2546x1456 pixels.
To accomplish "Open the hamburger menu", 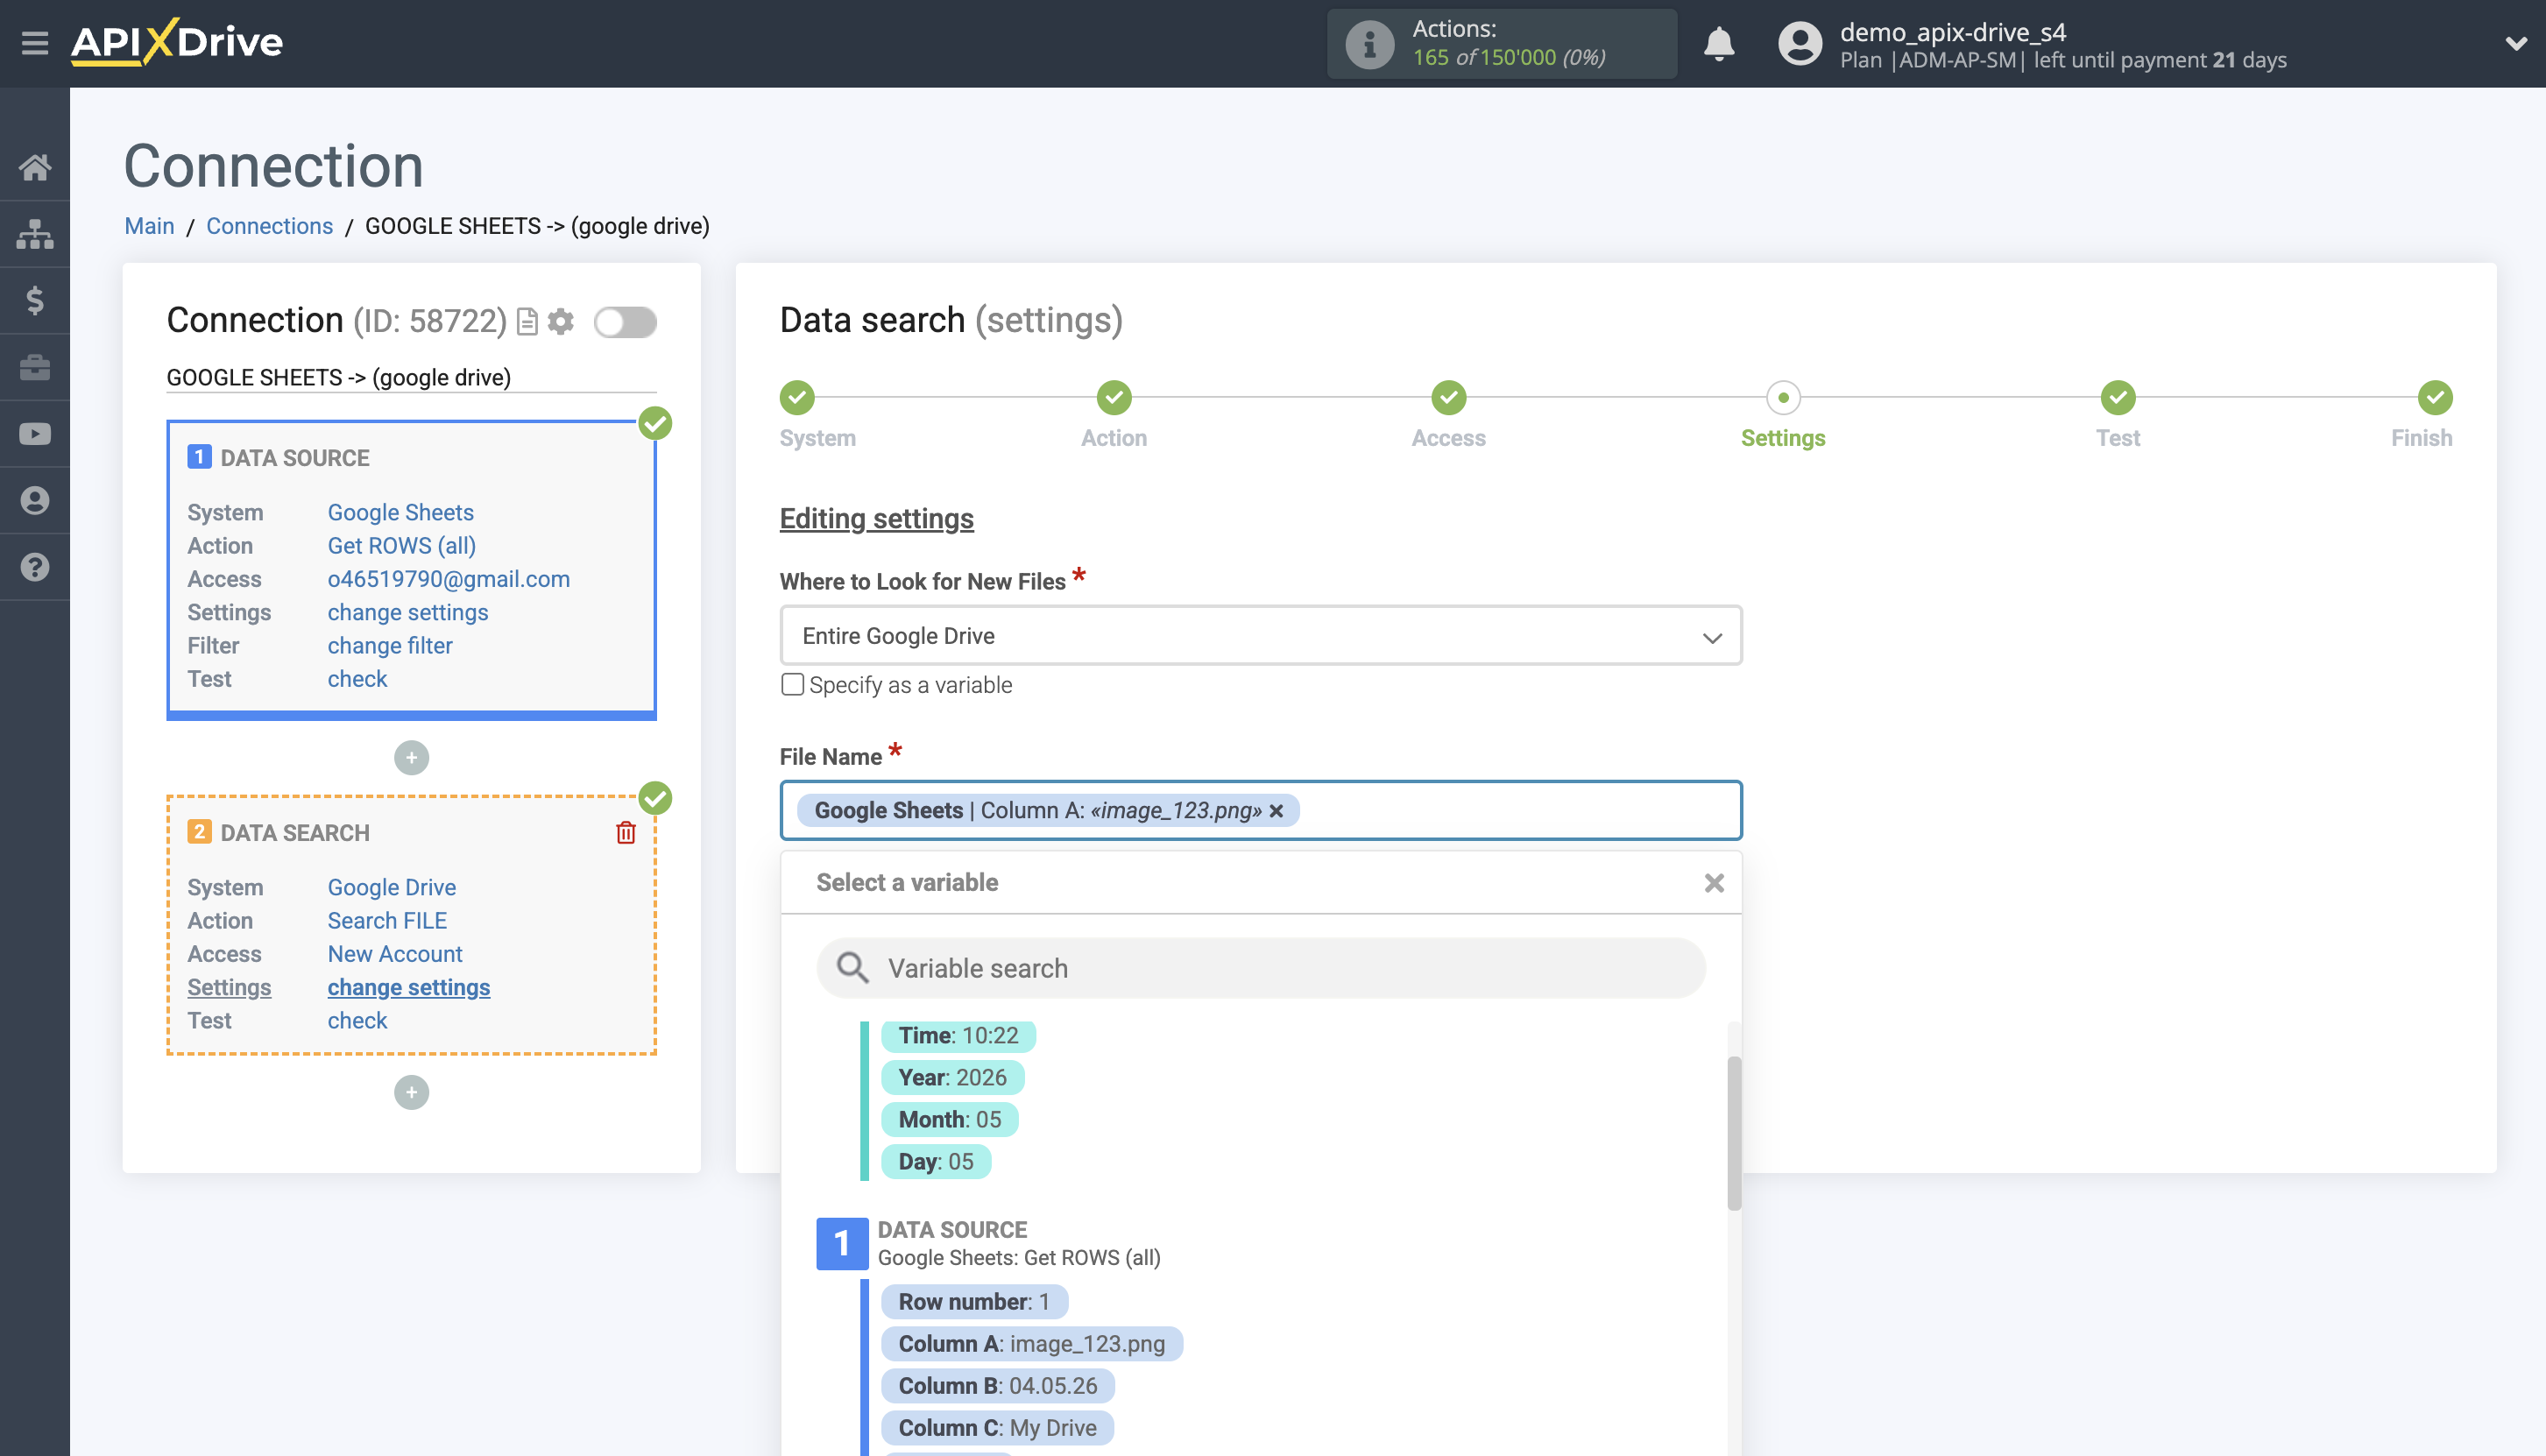I will (35, 43).
